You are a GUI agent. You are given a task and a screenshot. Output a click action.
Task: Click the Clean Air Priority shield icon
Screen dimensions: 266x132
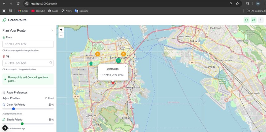pos(4,105)
